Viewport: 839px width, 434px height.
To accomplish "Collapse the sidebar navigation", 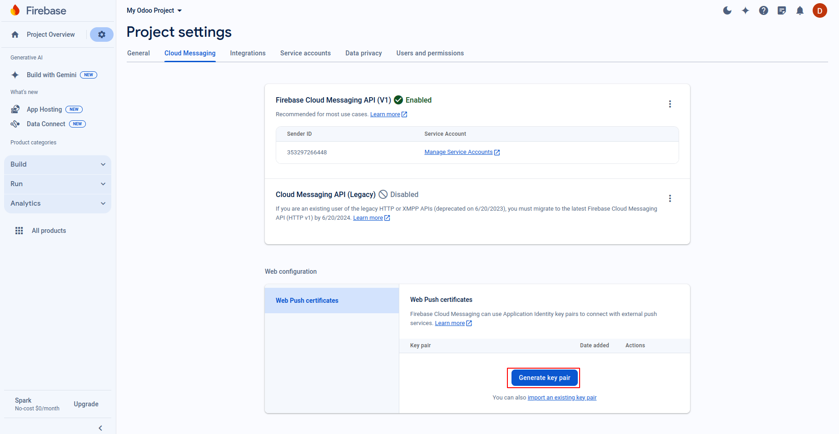I will click(100, 428).
